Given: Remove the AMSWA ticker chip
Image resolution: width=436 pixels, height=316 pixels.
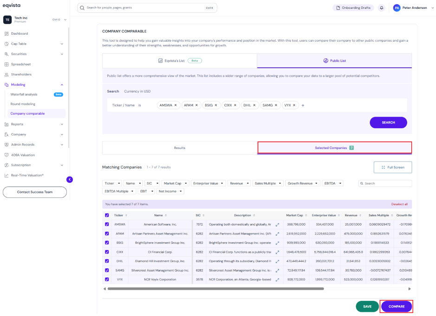Looking at the screenshot, I should (176, 105).
